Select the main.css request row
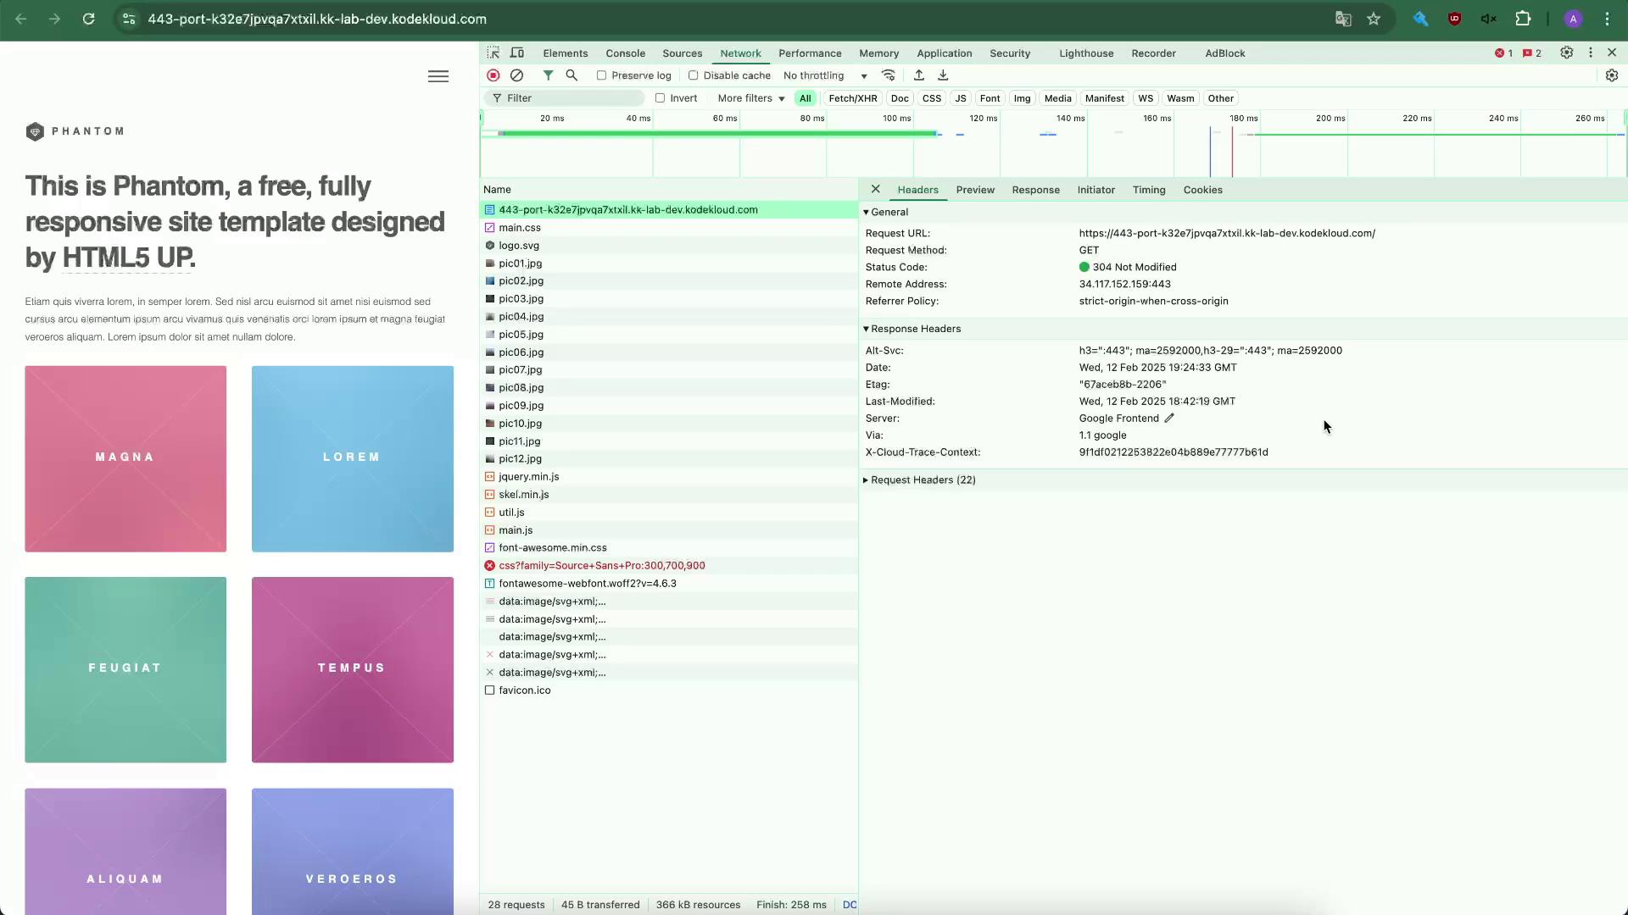 [519, 228]
